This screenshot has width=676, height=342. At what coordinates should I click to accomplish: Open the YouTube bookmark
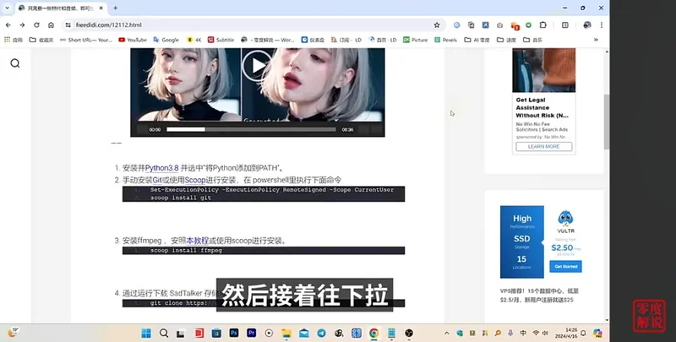point(133,40)
